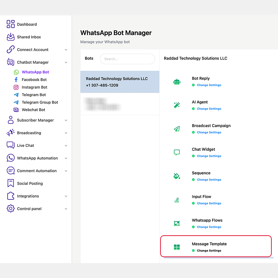This screenshot has width=278, height=278.
Task: Click the Shared Inbox icon in sidebar
Action: pyautogui.click(x=11, y=37)
